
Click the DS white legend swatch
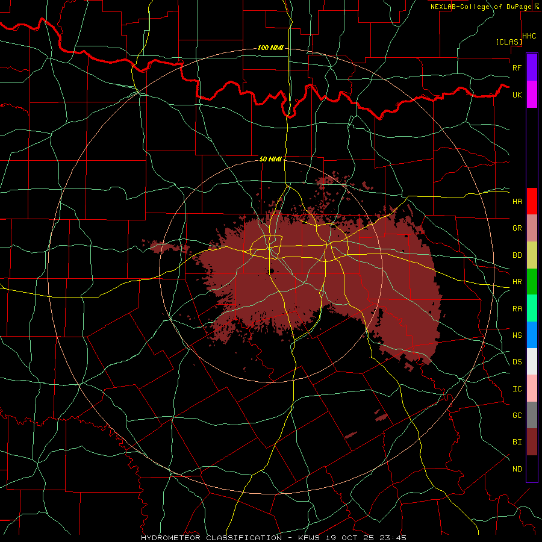(532, 361)
